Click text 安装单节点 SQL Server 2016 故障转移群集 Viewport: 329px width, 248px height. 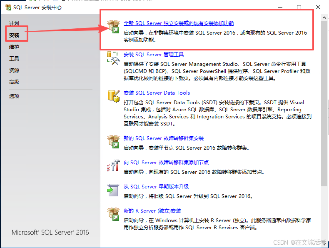[199, 148]
